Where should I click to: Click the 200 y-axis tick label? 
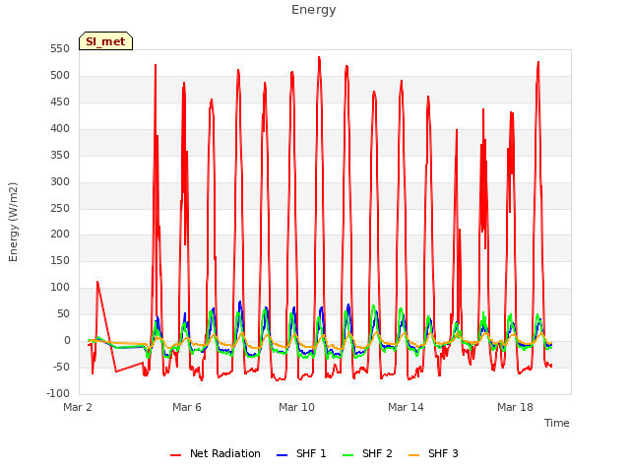(x=60, y=235)
